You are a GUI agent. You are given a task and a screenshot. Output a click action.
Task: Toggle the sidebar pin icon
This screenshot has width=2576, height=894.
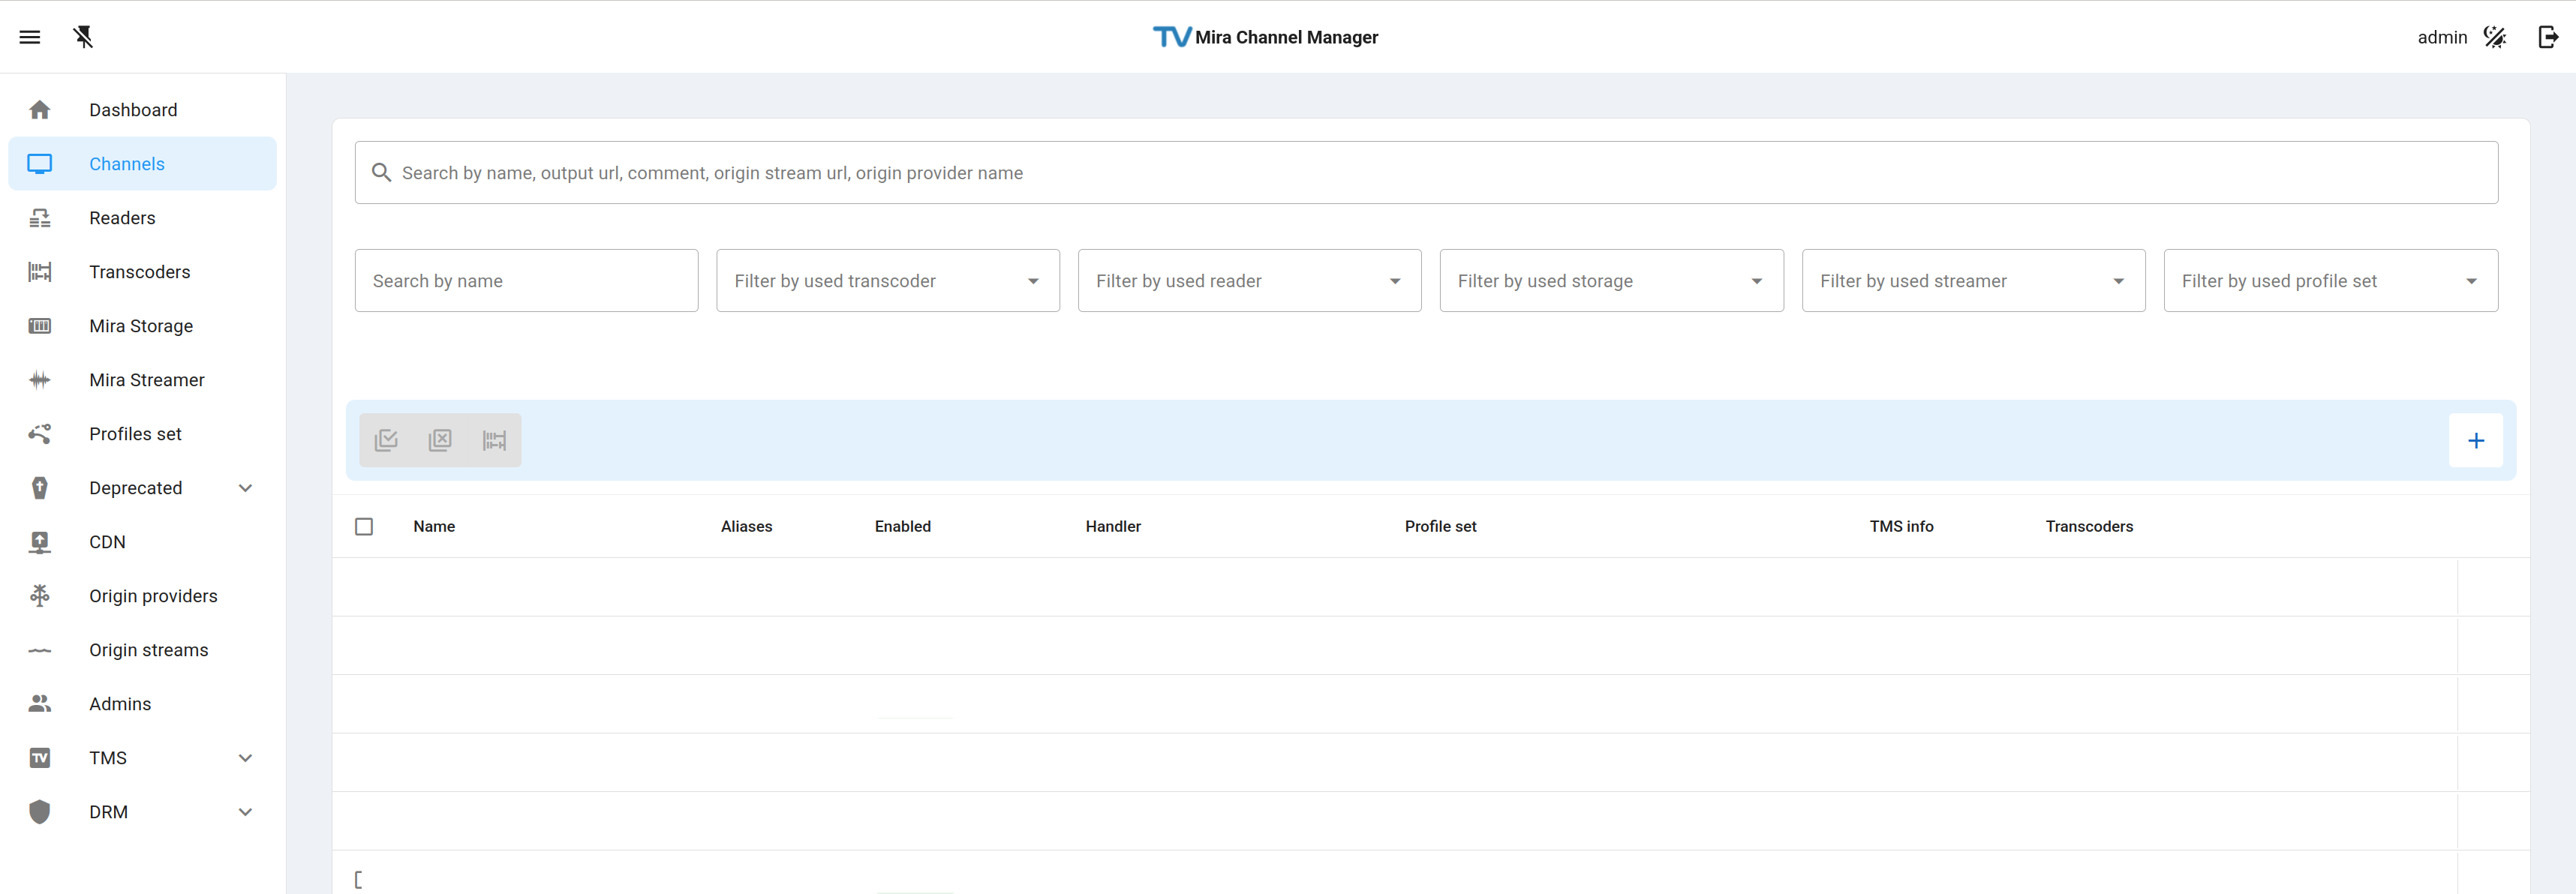click(x=83, y=37)
